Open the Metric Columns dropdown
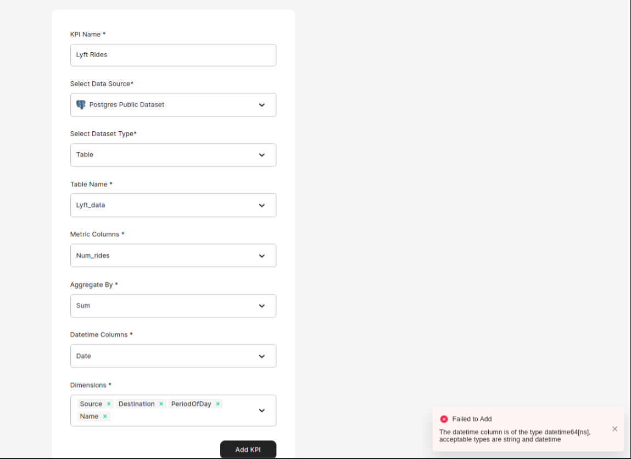Screen dimensions: 631x459 173,255
